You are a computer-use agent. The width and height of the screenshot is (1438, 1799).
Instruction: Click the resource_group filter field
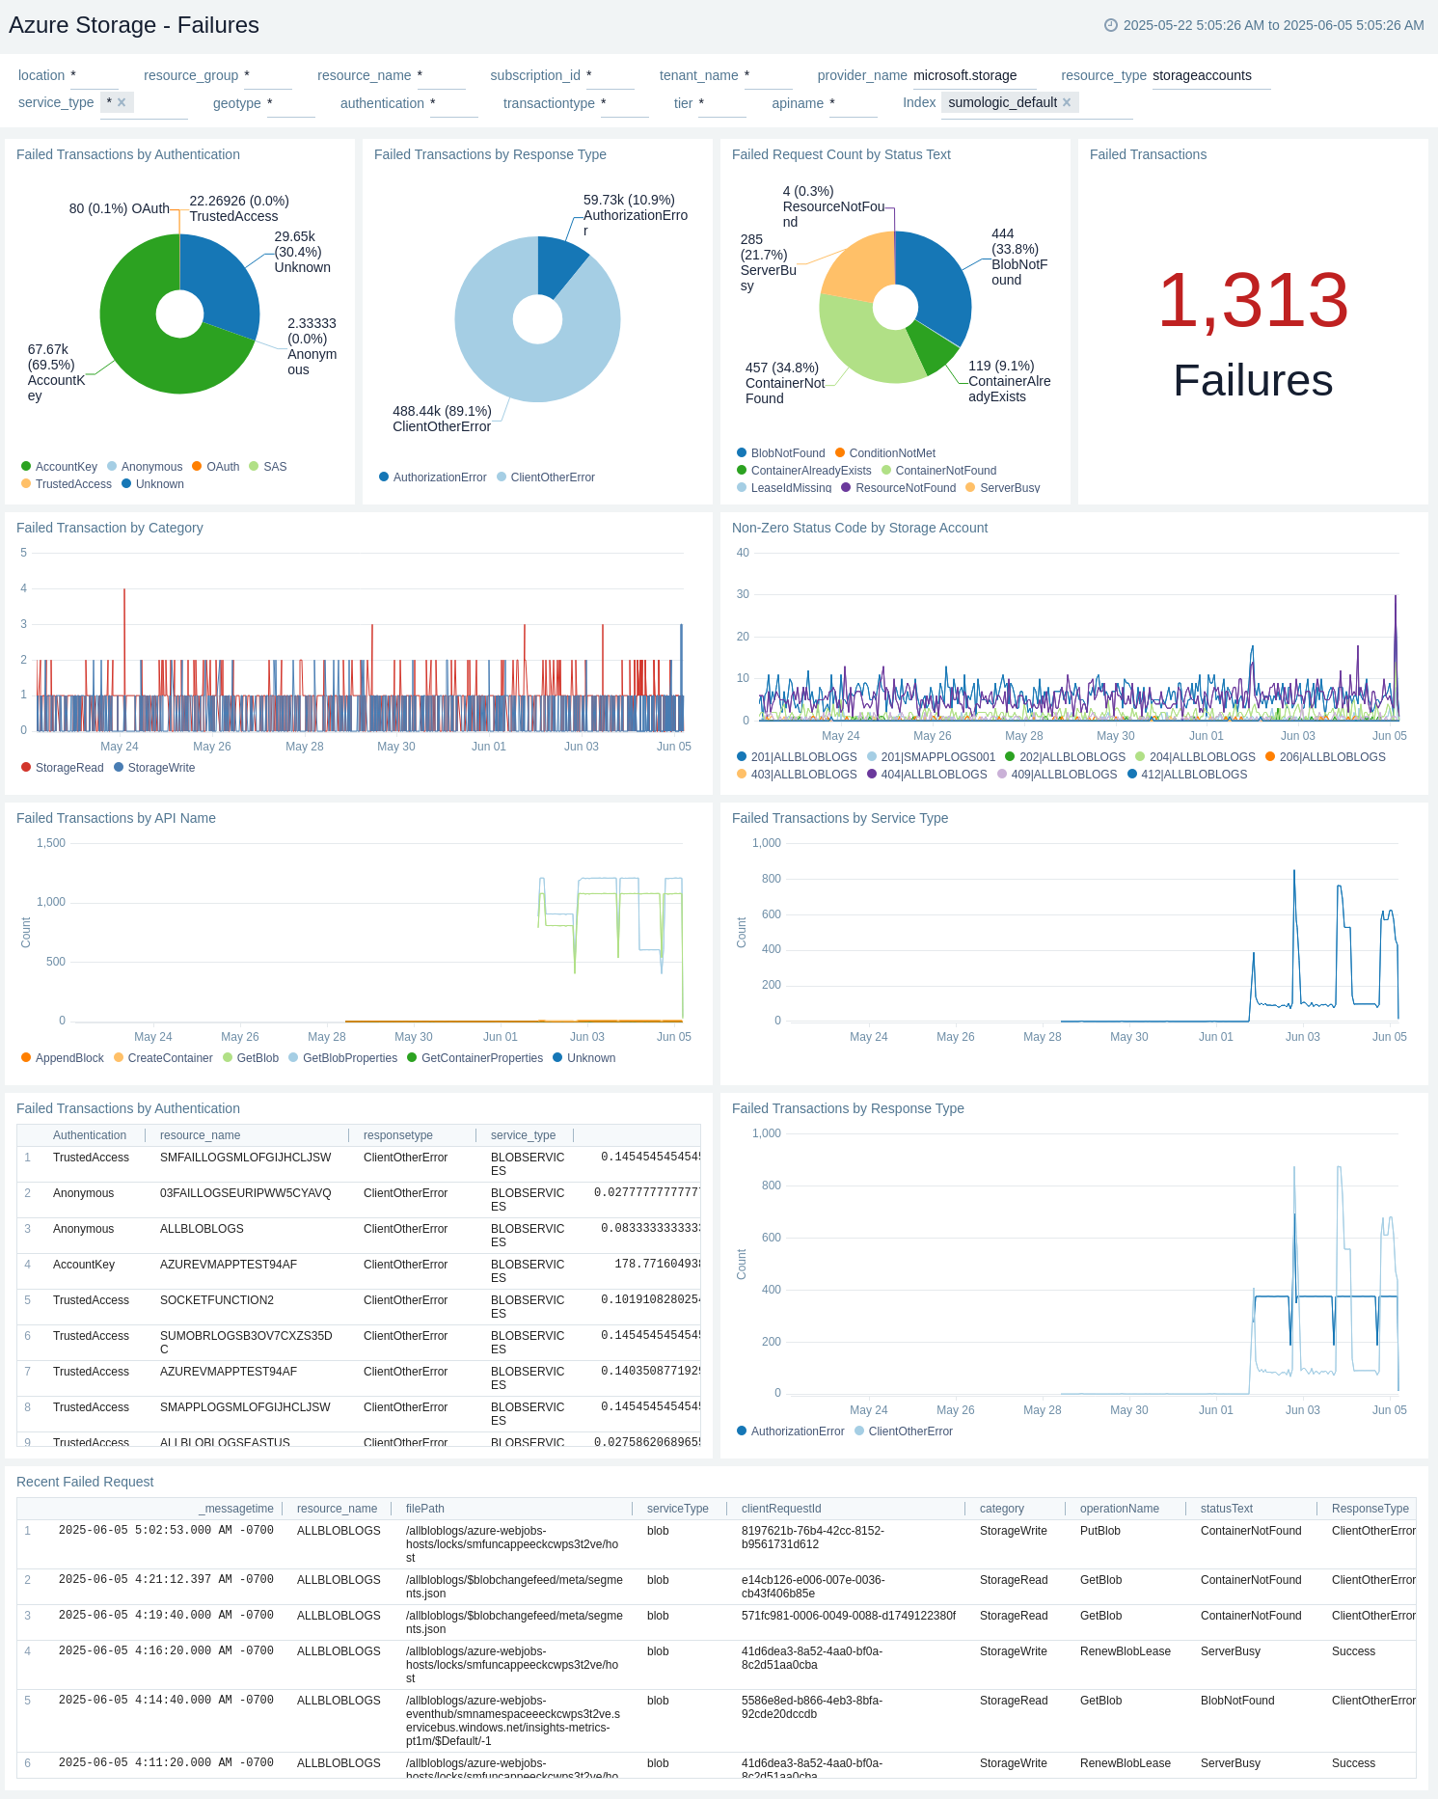coord(268,75)
